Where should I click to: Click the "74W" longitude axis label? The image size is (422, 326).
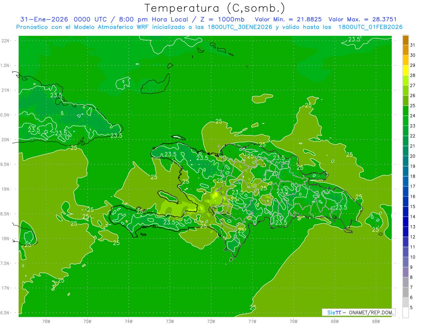(129, 321)
